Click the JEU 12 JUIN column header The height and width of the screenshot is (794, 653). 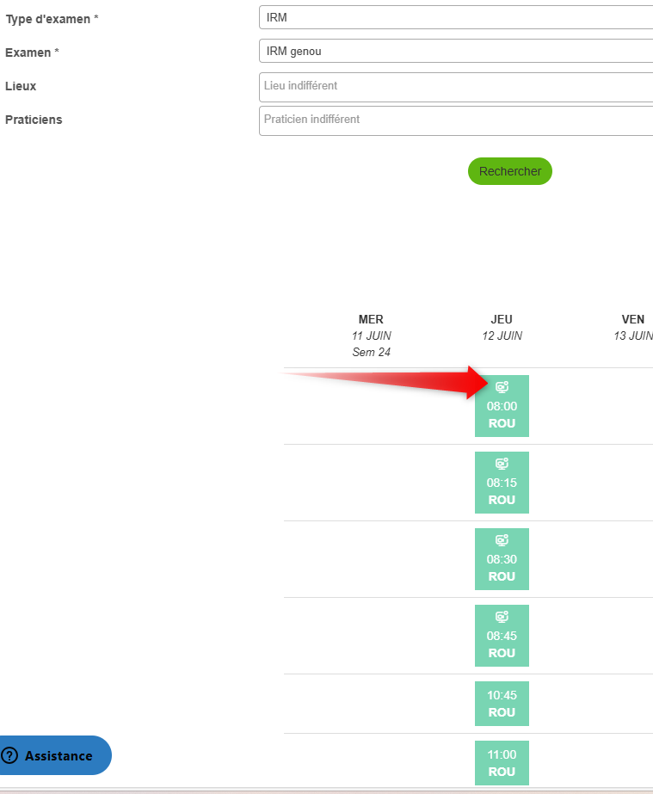pos(502,328)
